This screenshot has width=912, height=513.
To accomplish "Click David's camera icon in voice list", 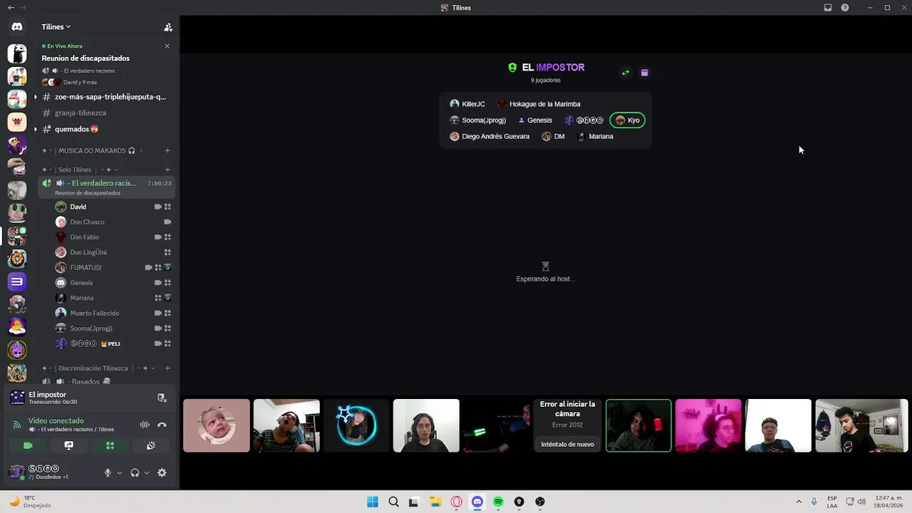I will [157, 207].
